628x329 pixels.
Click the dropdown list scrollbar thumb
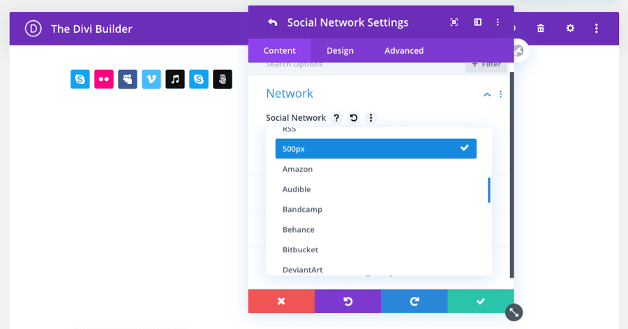click(489, 190)
